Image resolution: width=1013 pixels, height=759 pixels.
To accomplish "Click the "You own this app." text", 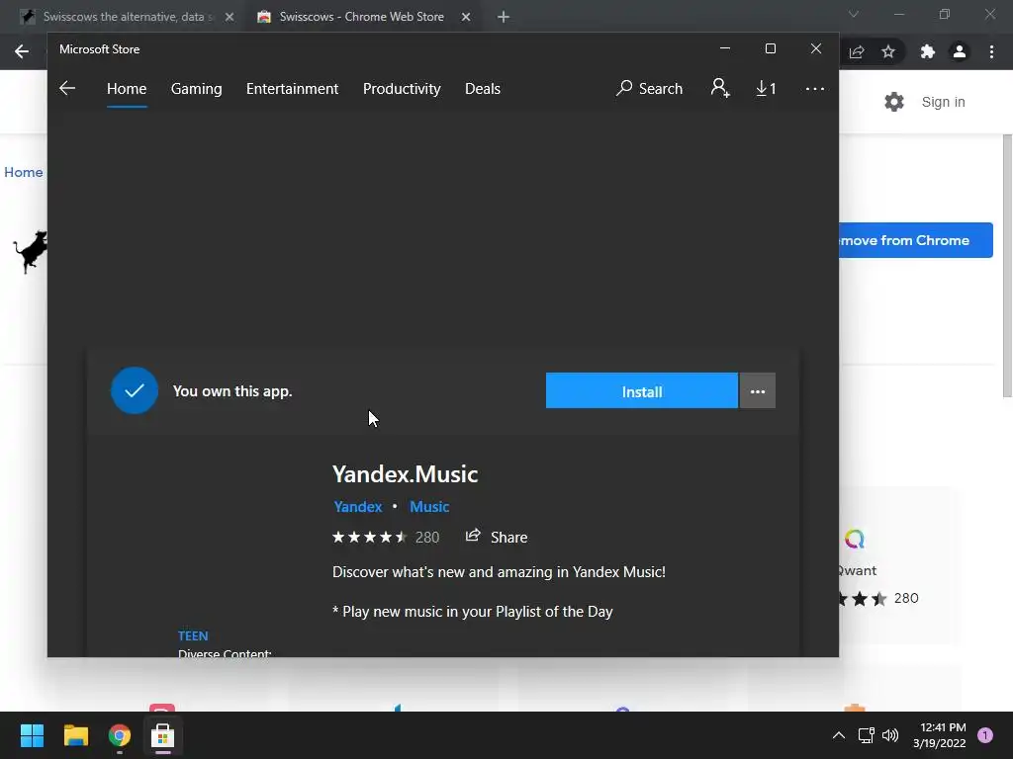I will click(232, 391).
